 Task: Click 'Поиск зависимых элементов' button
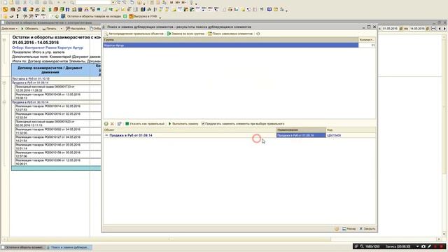point(230,34)
